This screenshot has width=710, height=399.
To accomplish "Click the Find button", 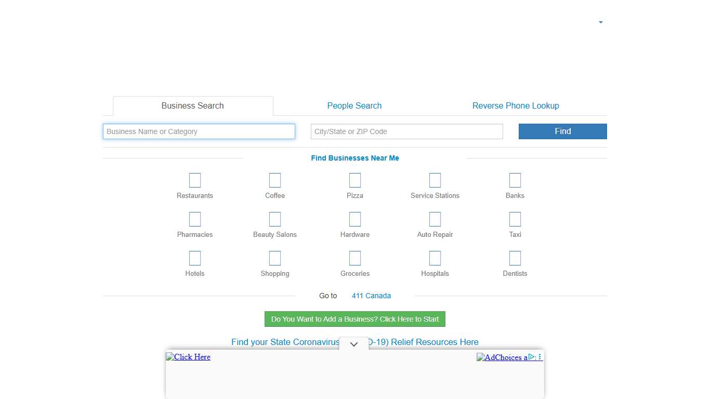I will click(x=562, y=131).
